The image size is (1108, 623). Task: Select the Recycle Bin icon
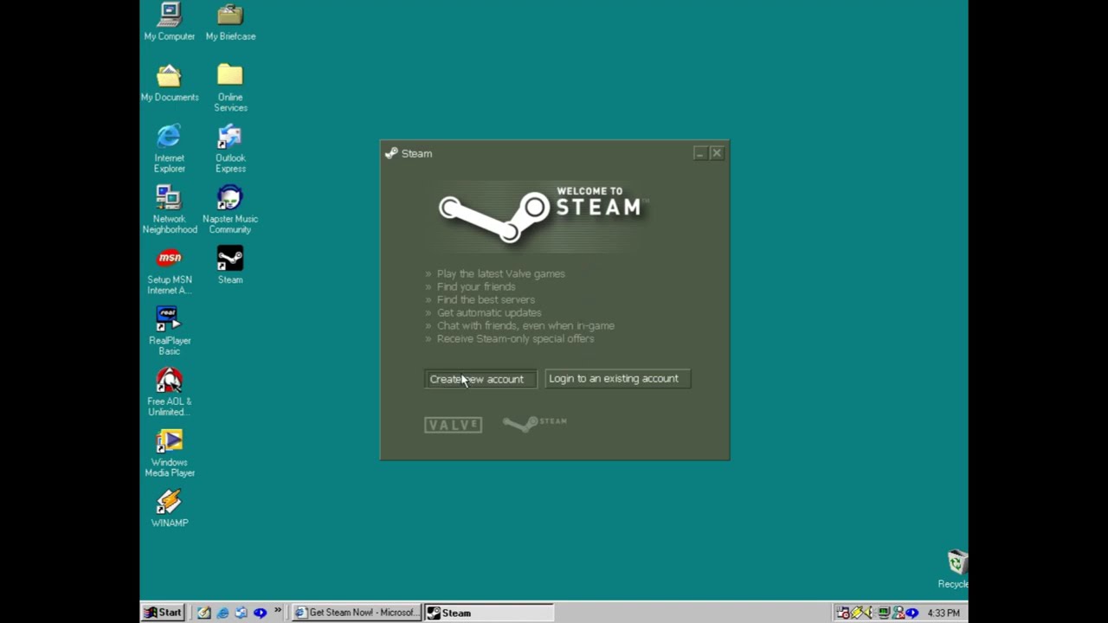[x=954, y=569]
